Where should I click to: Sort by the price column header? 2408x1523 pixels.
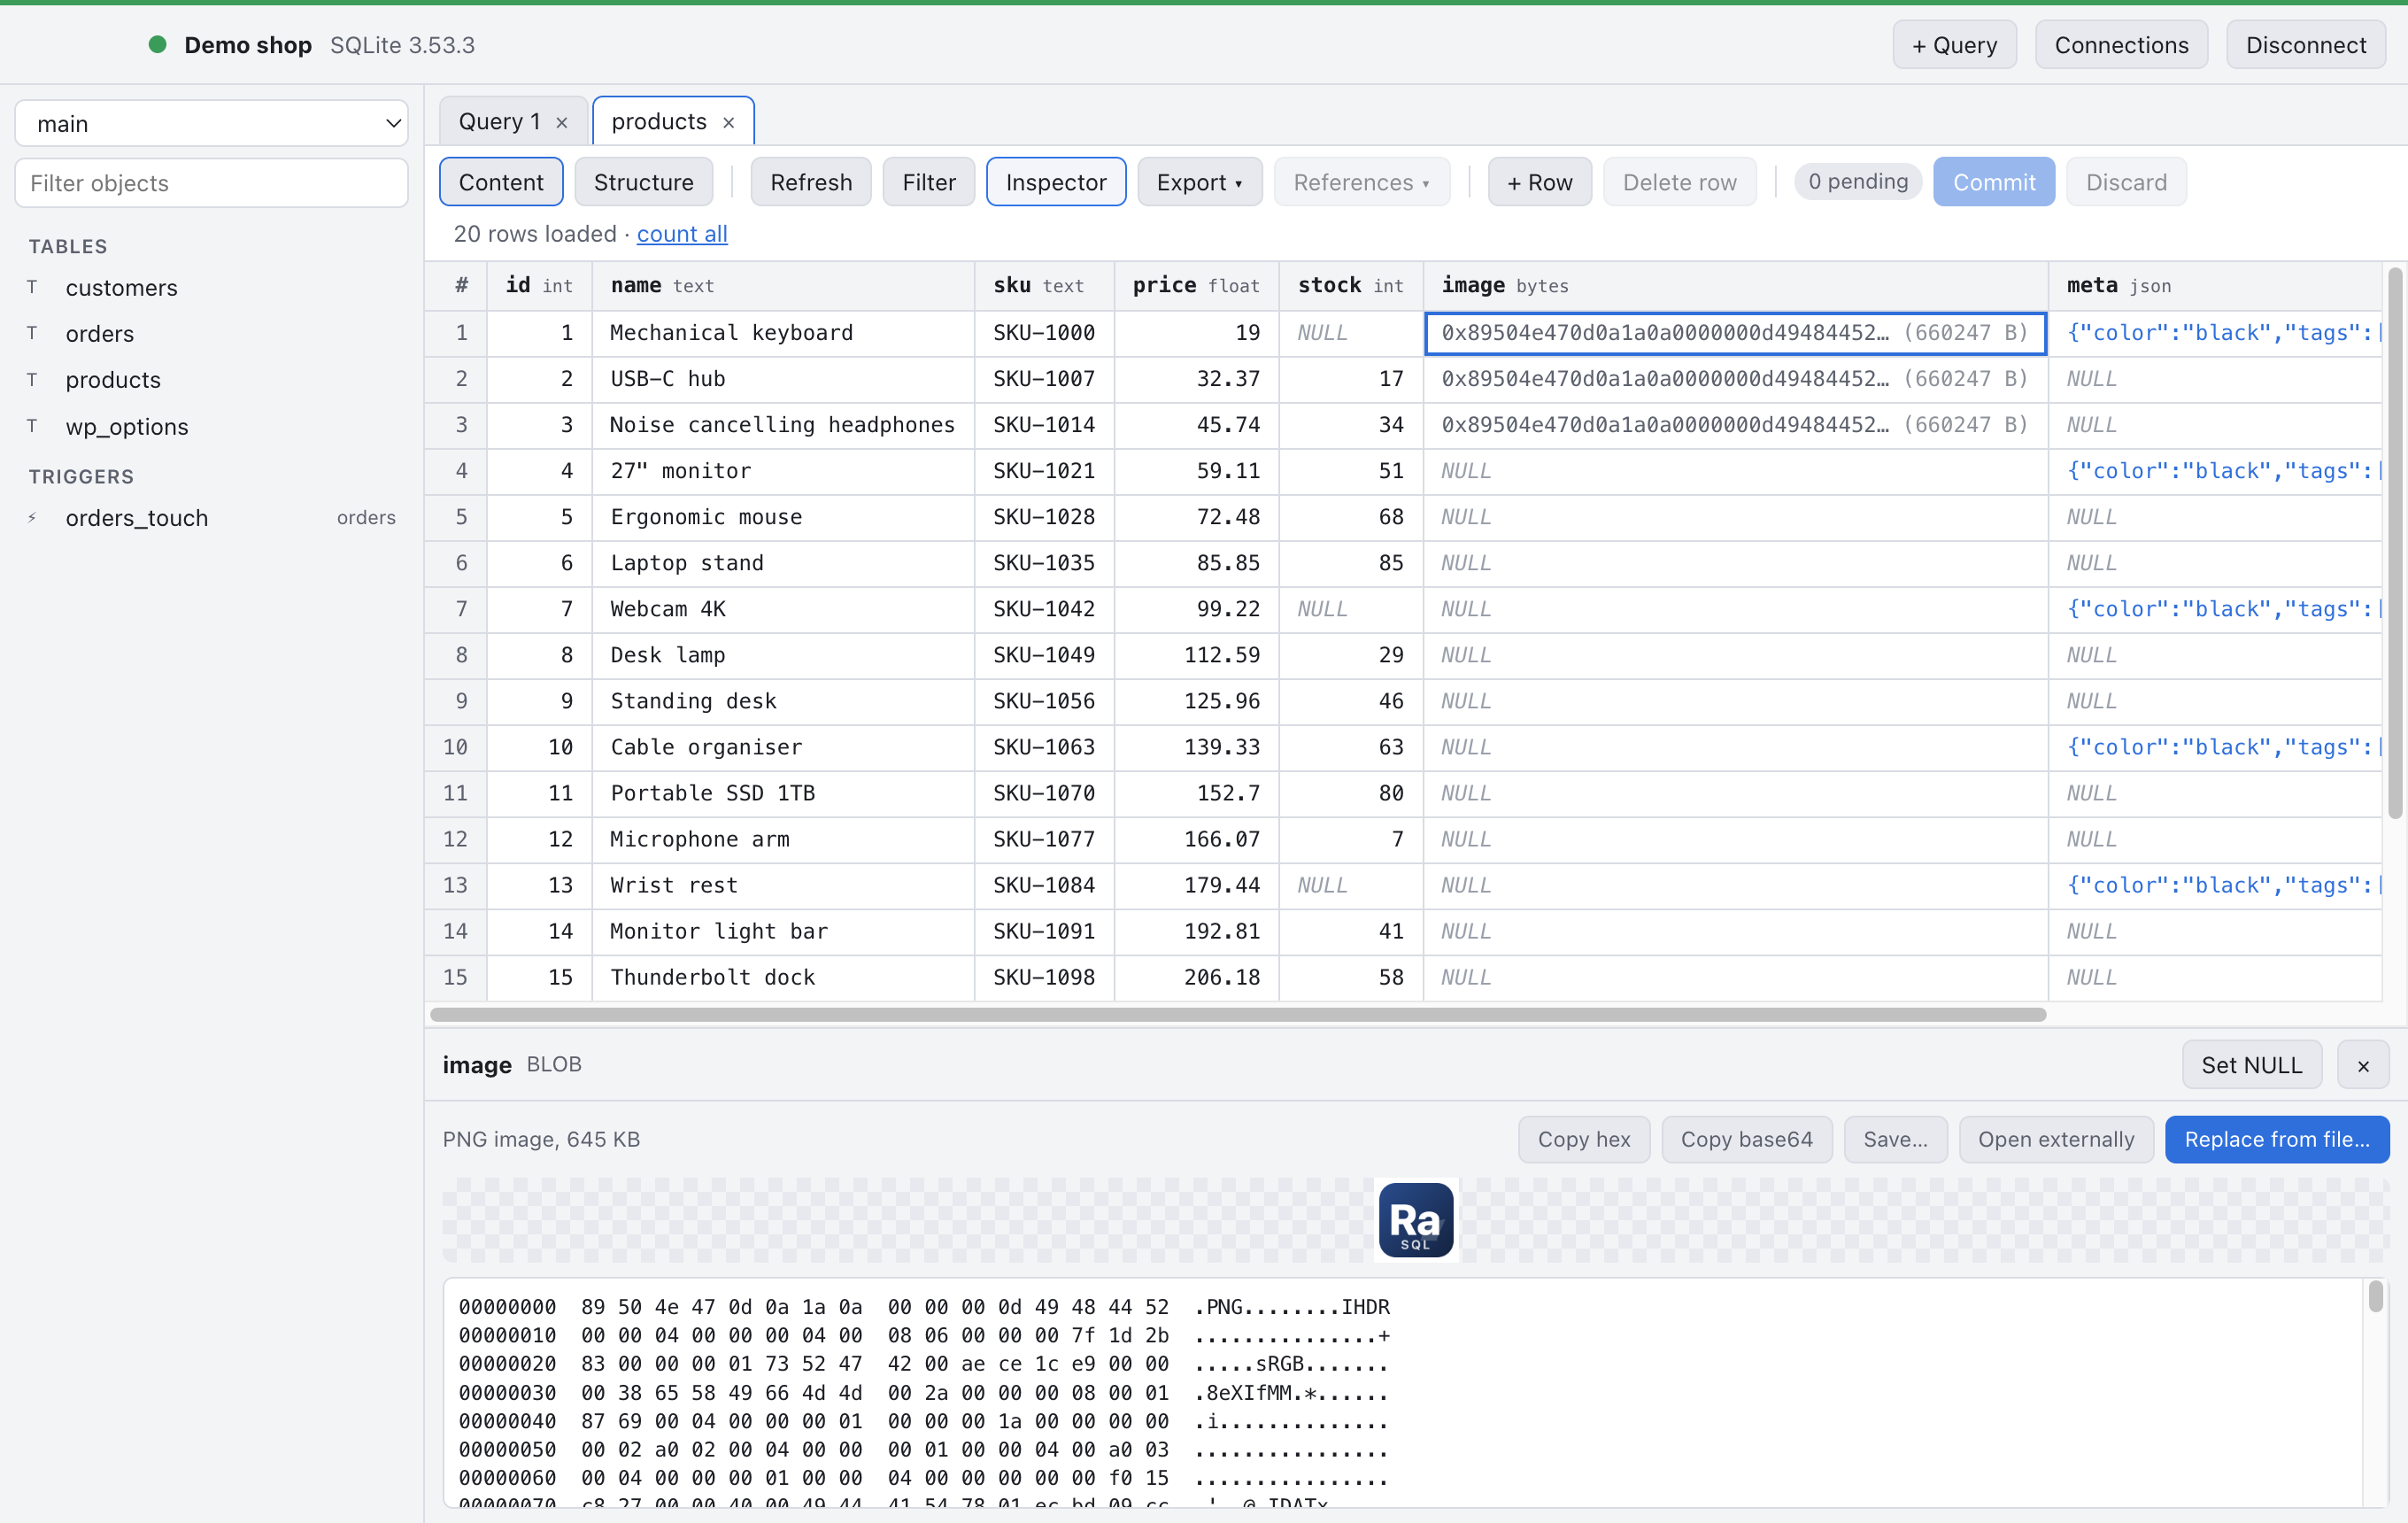pos(1196,285)
